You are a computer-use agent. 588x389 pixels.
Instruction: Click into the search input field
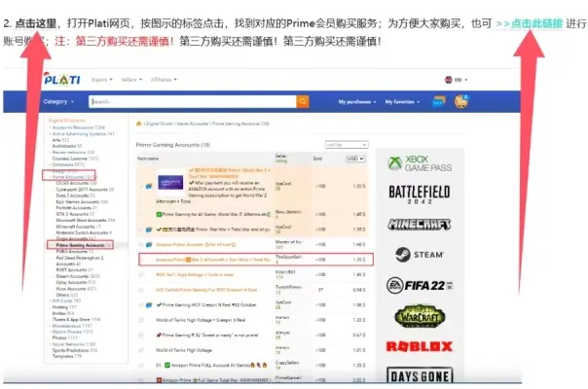(193, 101)
